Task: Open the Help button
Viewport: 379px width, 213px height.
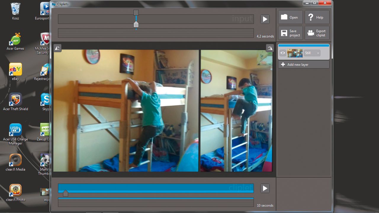Action: [x=317, y=17]
